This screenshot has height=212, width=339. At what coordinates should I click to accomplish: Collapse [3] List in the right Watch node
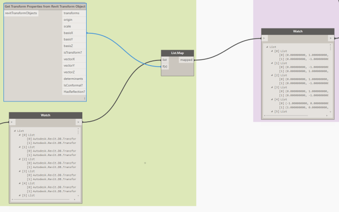[272, 87]
